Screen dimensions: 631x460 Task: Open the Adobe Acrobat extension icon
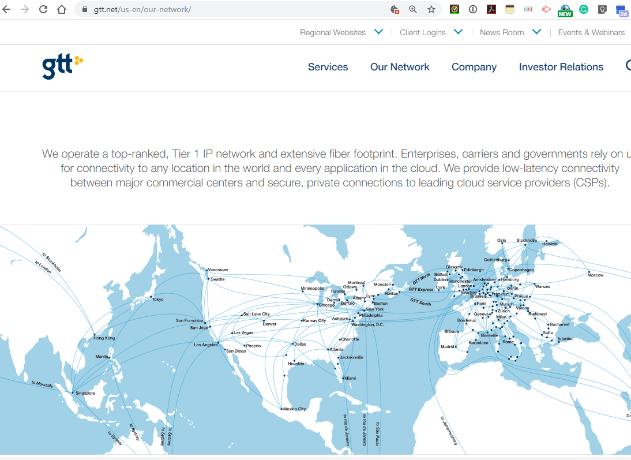491,9
